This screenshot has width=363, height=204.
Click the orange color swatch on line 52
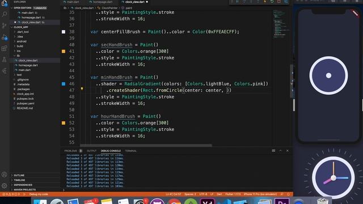pos(64,123)
